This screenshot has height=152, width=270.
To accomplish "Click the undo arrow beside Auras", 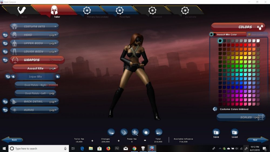I will pyautogui.click(x=5, y=110).
